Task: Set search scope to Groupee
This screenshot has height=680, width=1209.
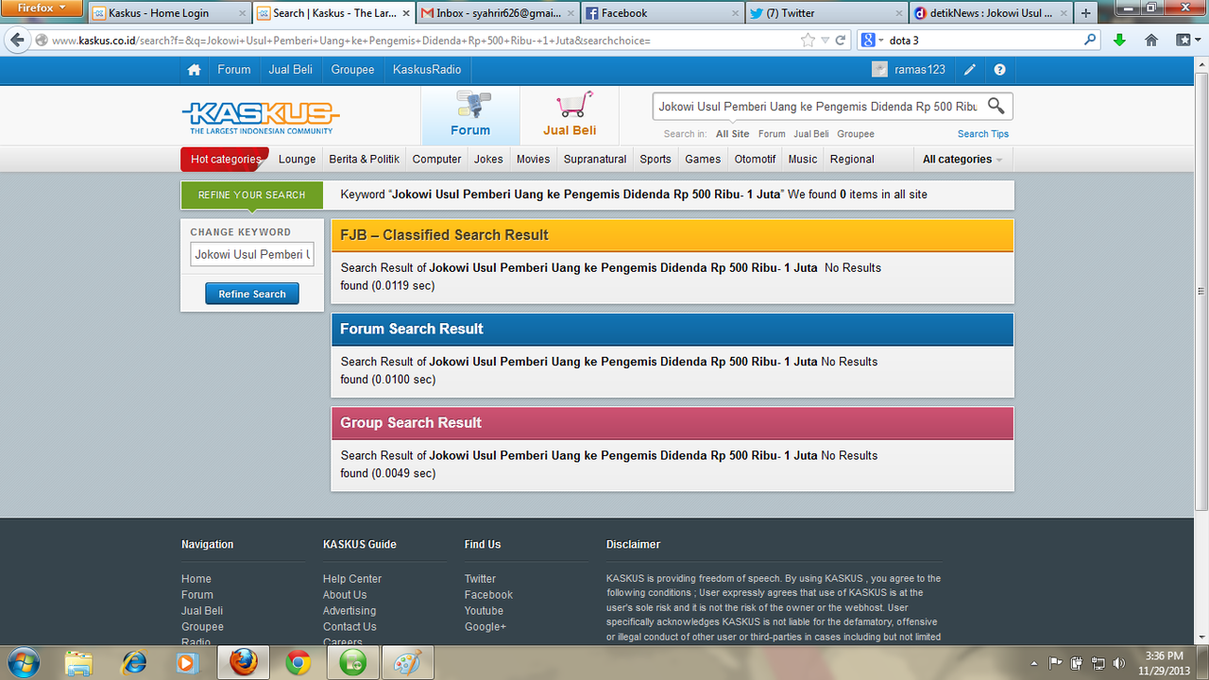Action: pos(856,134)
